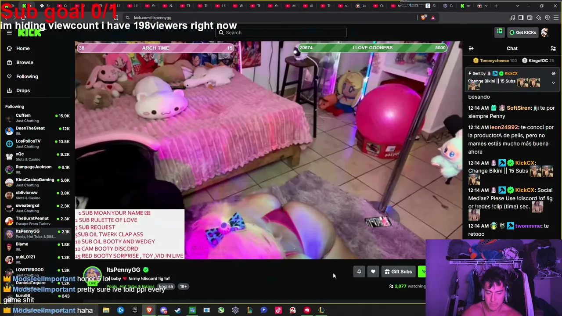Open the Following page in sidebar
Image resolution: width=562 pixels, height=316 pixels.
click(23, 76)
